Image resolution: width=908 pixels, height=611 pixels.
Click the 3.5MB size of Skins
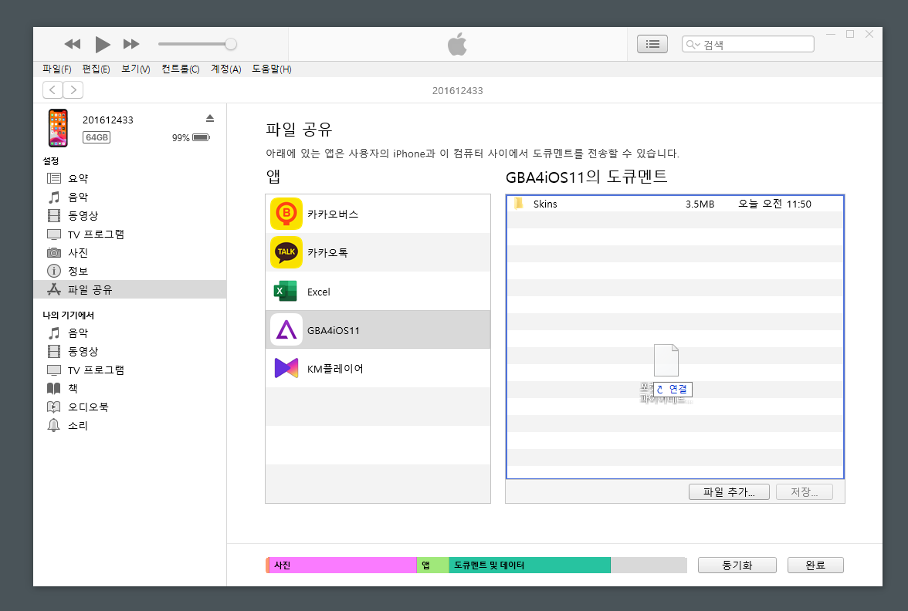point(700,204)
